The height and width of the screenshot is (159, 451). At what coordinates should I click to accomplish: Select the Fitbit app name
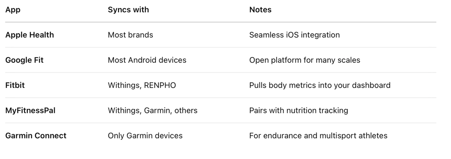pyautogui.click(x=15, y=85)
